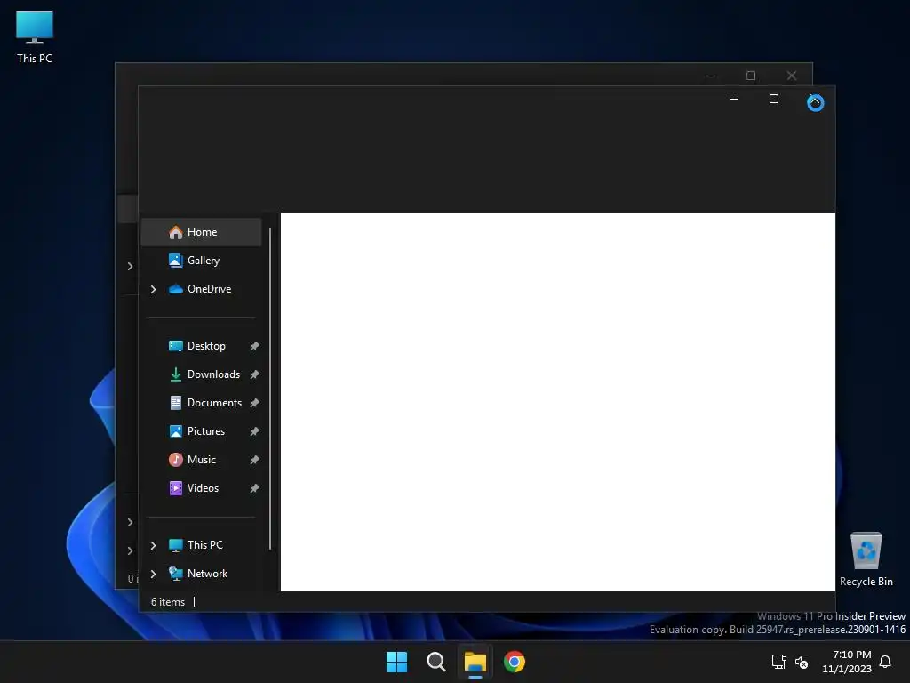
Task: Select This PC desktop shortcut
Action: [x=35, y=37]
